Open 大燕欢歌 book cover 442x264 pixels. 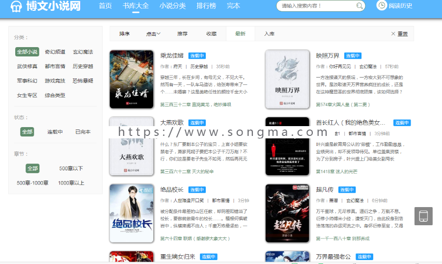[x=132, y=146]
